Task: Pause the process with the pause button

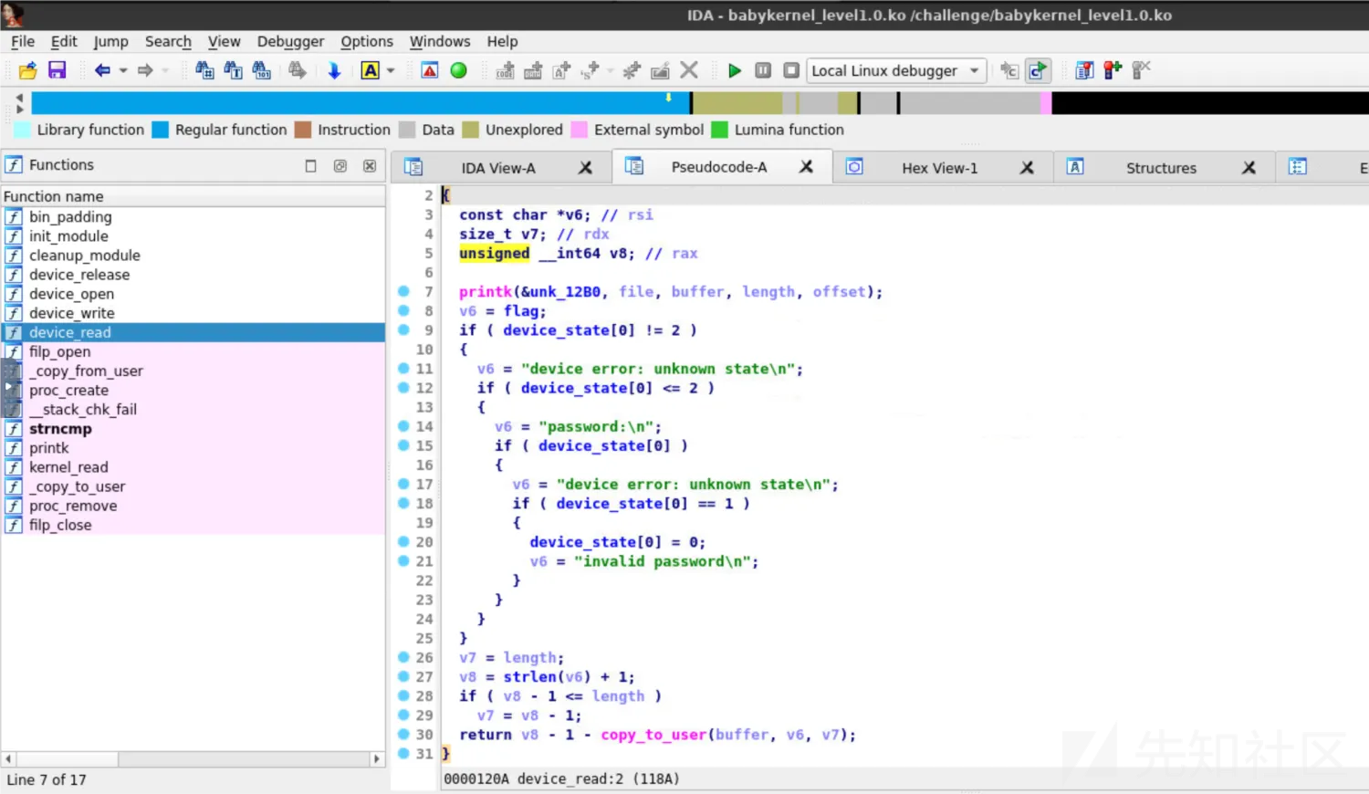Action: point(763,70)
